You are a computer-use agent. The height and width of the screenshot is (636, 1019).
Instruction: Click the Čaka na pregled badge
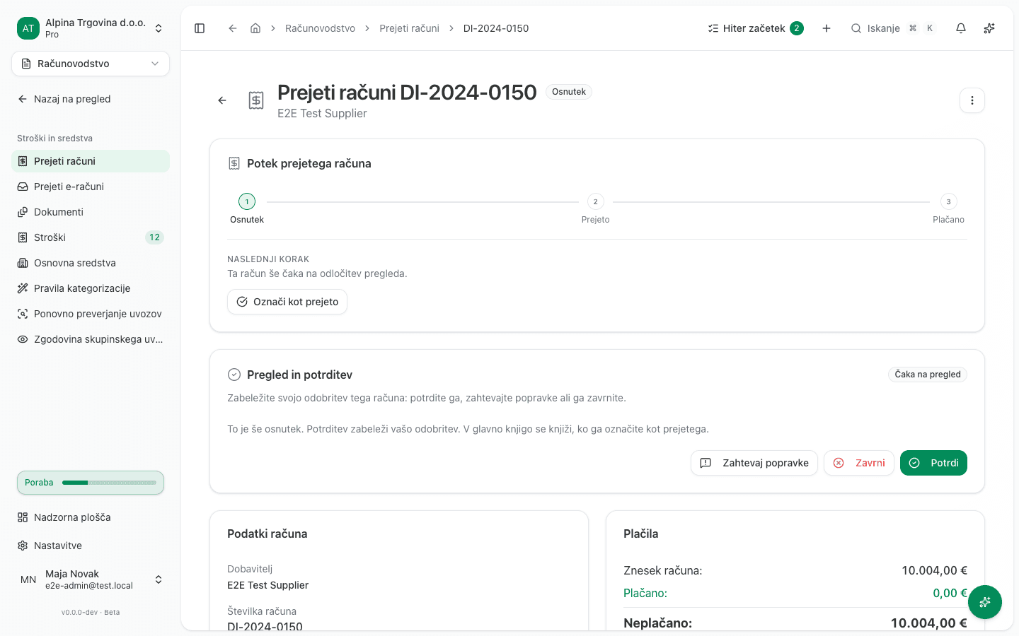coord(928,375)
